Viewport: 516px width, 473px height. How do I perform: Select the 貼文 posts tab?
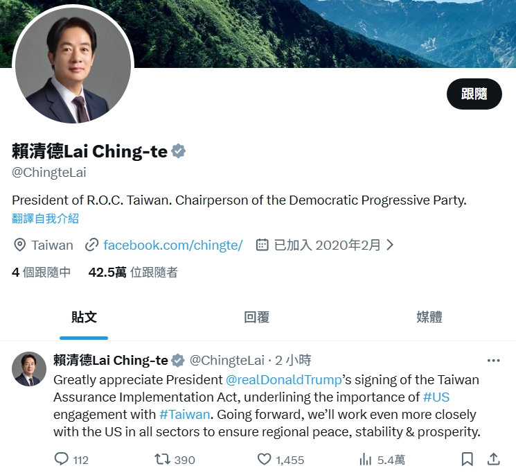click(x=84, y=317)
